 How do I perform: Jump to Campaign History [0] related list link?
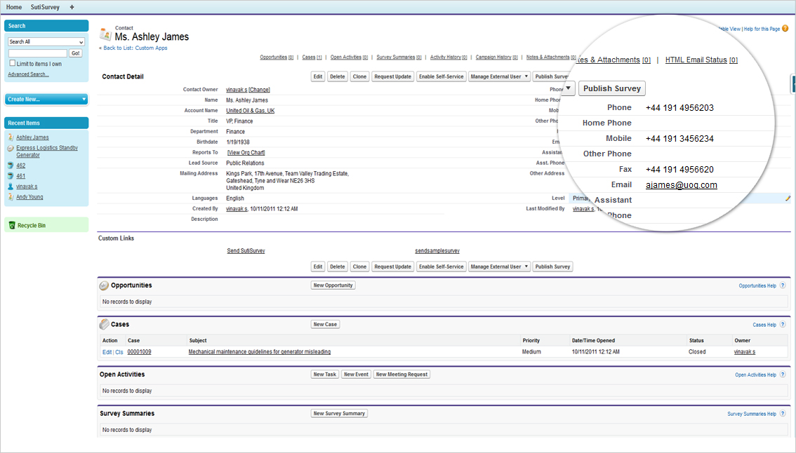496,58
